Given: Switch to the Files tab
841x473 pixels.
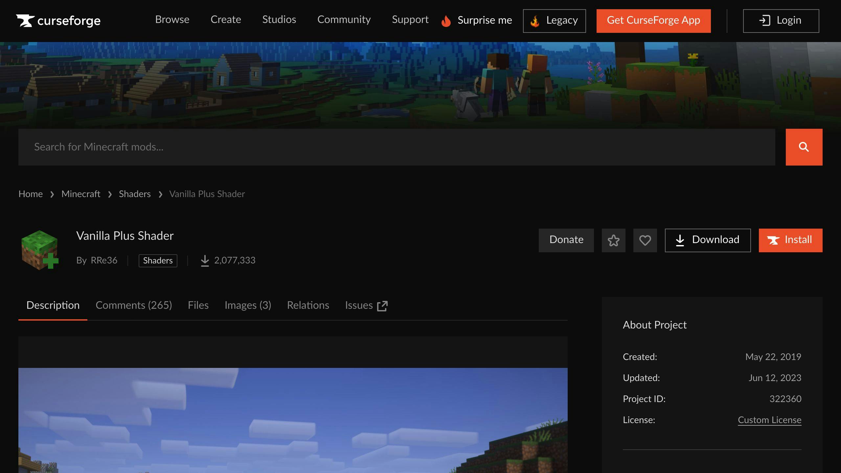Looking at the screenshot, I should pyautogui.click(x=198, y=305).
